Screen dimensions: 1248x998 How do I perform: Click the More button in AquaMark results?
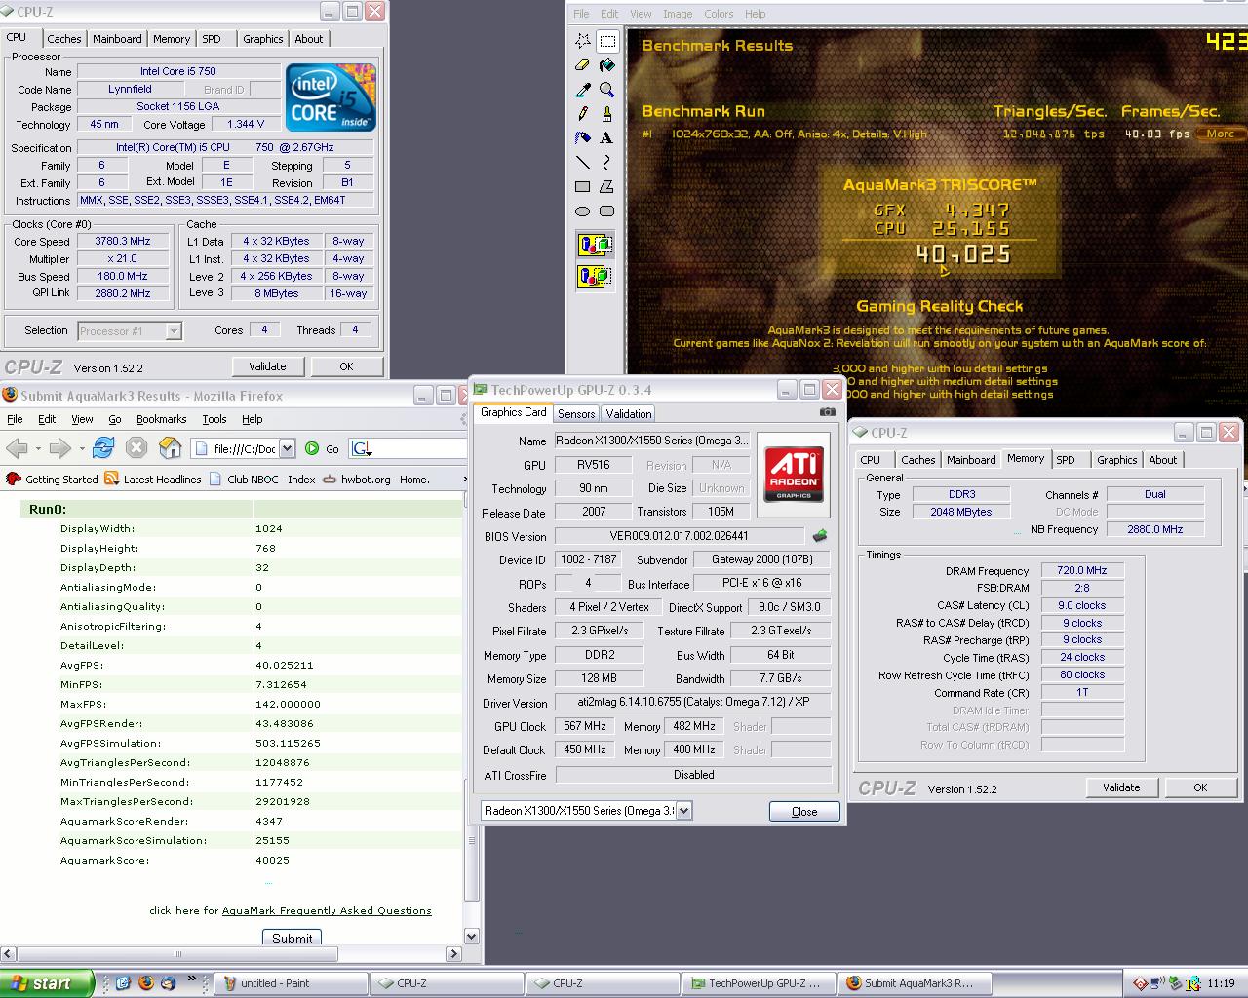coord(1221,134)
